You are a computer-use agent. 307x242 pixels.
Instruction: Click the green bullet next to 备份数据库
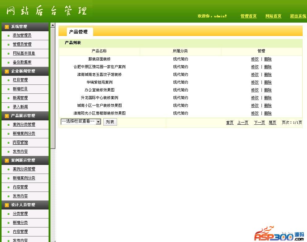9,63
